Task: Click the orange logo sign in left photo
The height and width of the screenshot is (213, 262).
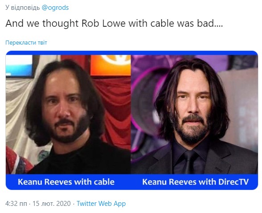Action: 111,65
